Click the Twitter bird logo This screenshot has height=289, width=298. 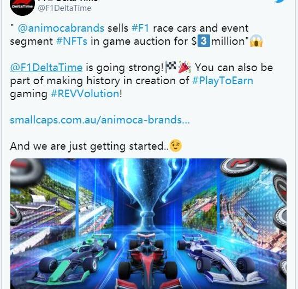(282, 2)
